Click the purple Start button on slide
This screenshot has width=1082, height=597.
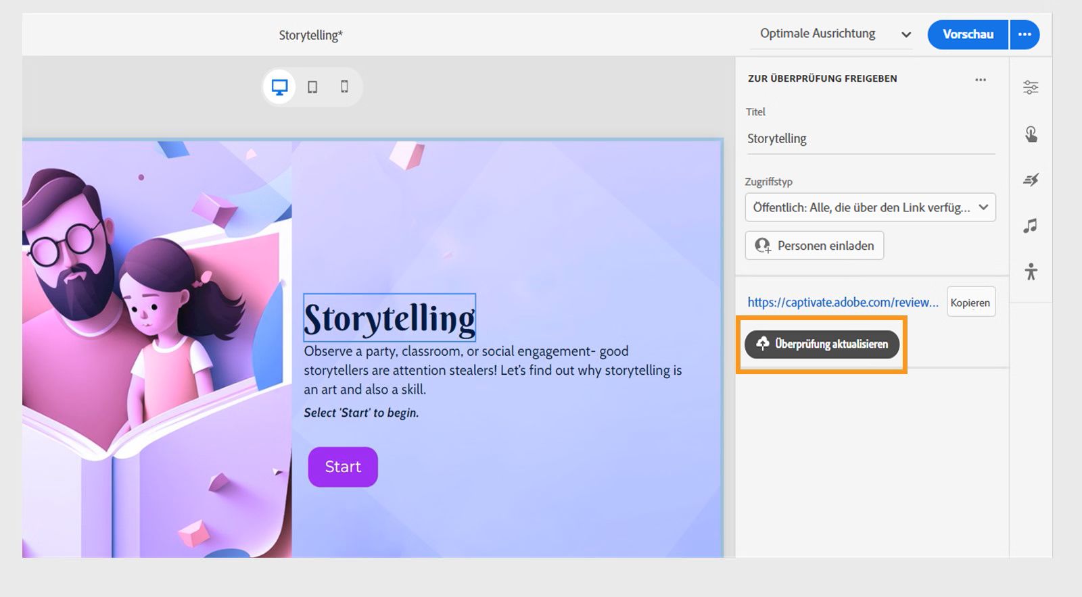click(343, 467)
